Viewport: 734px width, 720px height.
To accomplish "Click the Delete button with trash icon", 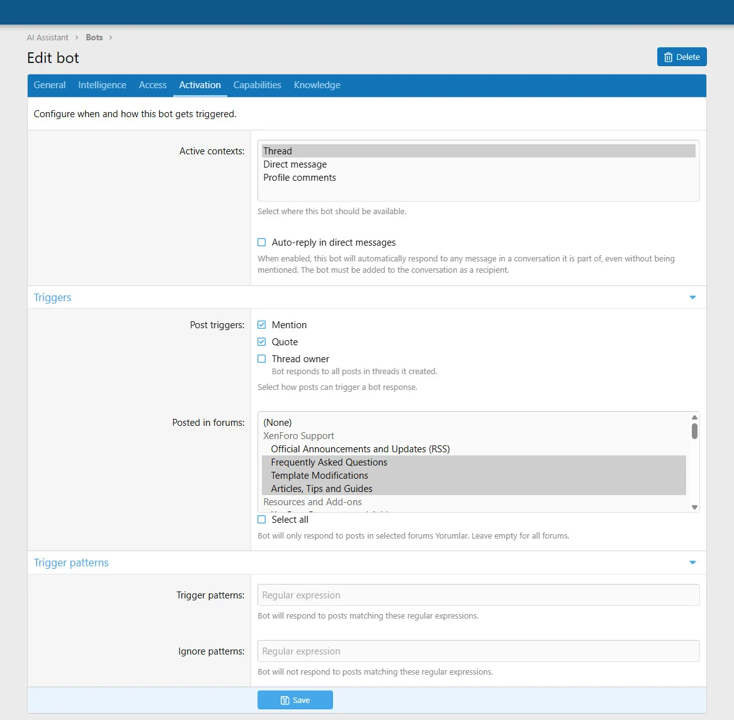I will click(682, 57).
